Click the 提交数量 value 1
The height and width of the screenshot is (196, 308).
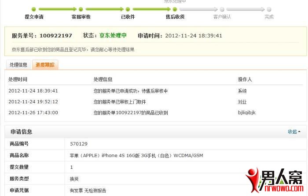[71, 167]
